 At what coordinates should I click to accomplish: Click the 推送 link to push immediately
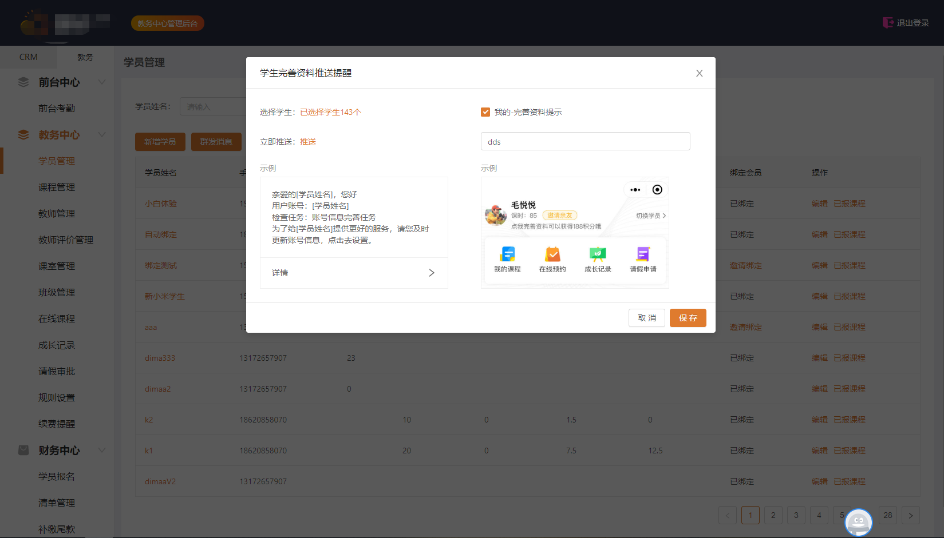tap(308, 142)
